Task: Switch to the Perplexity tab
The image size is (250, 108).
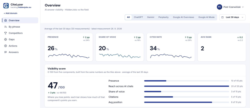Action: pos(163,17)
